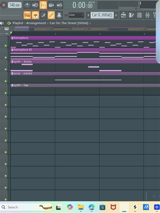Add a new pattern with plus button
The width and height of the screenshot is (160, 213).
[116, 15]
